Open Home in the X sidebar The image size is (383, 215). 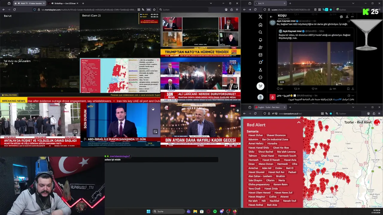(260, 25)
